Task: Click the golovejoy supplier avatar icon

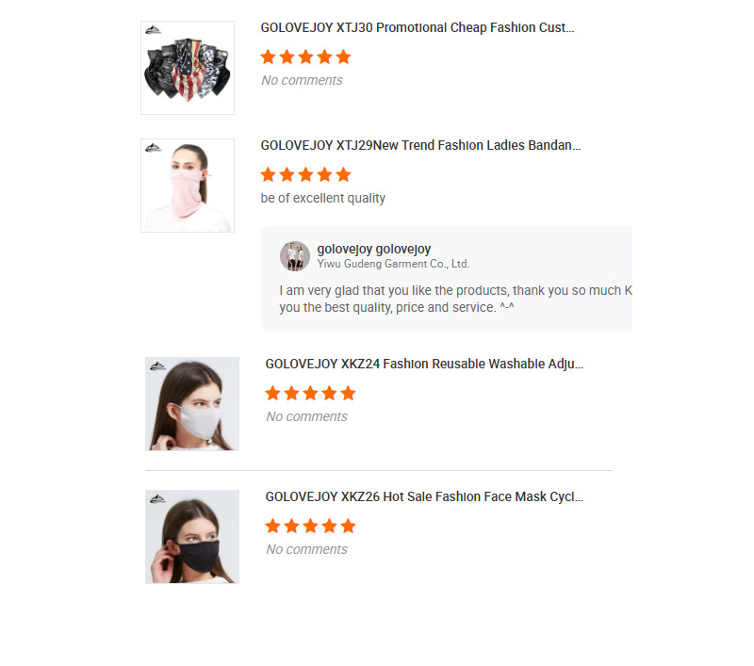Action: coord(295,256)
